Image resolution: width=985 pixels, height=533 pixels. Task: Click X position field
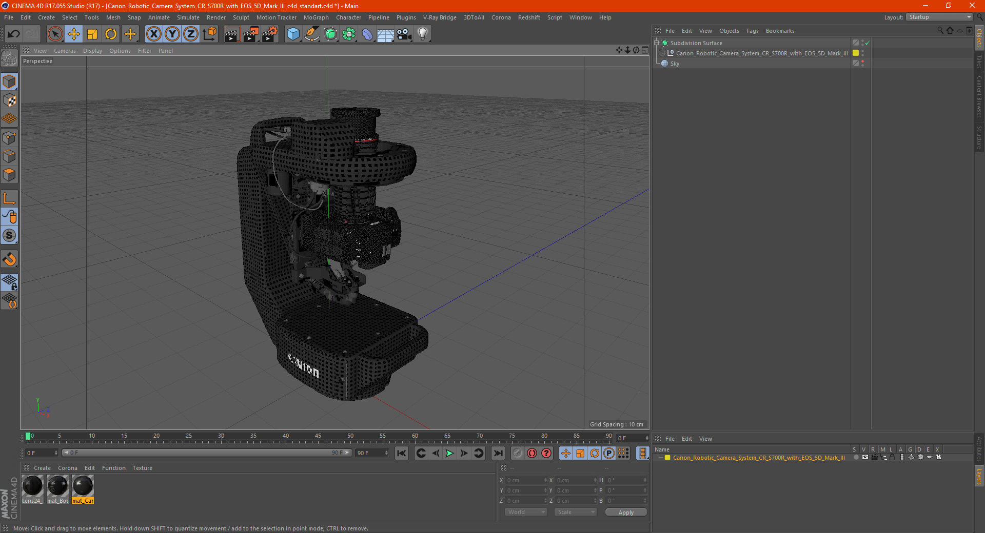point(526,480)
